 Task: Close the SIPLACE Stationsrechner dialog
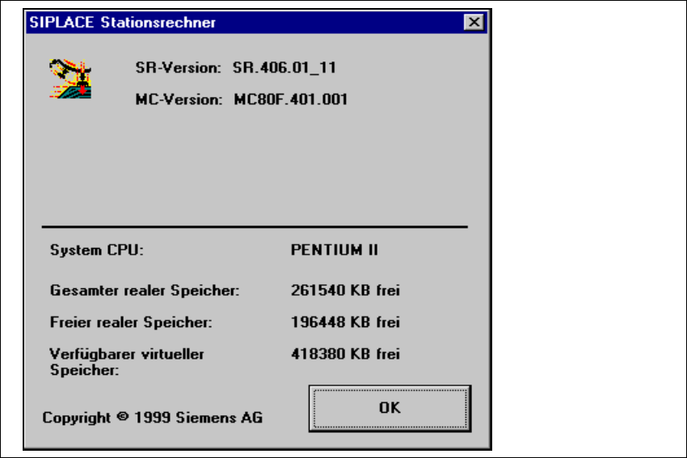click(474, 23)
